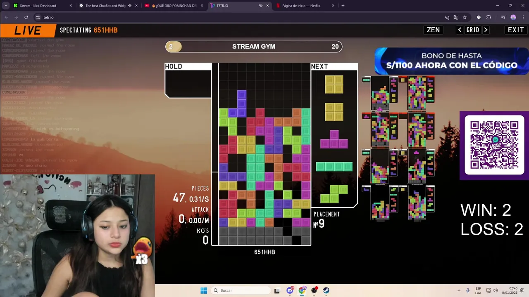Viewport: 529px width, 297px height.
Task: Open the Windows Start menu
Action: [204, 290]
